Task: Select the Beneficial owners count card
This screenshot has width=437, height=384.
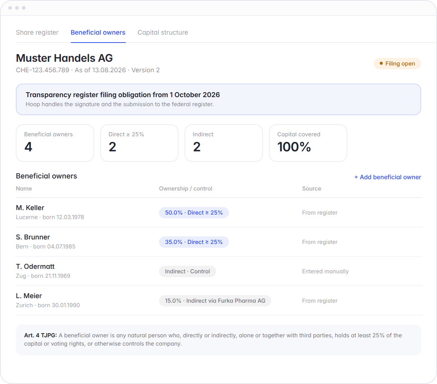Action: click(x=55, y=143)
